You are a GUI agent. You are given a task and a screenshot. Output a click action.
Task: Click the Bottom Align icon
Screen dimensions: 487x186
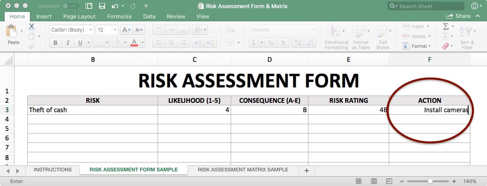184,30
